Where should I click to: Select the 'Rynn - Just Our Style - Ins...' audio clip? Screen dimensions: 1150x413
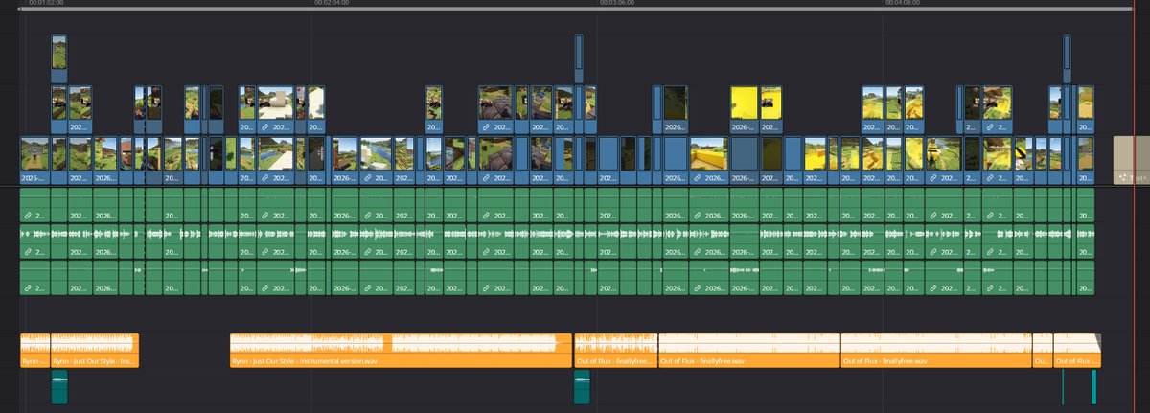(95, 351)
